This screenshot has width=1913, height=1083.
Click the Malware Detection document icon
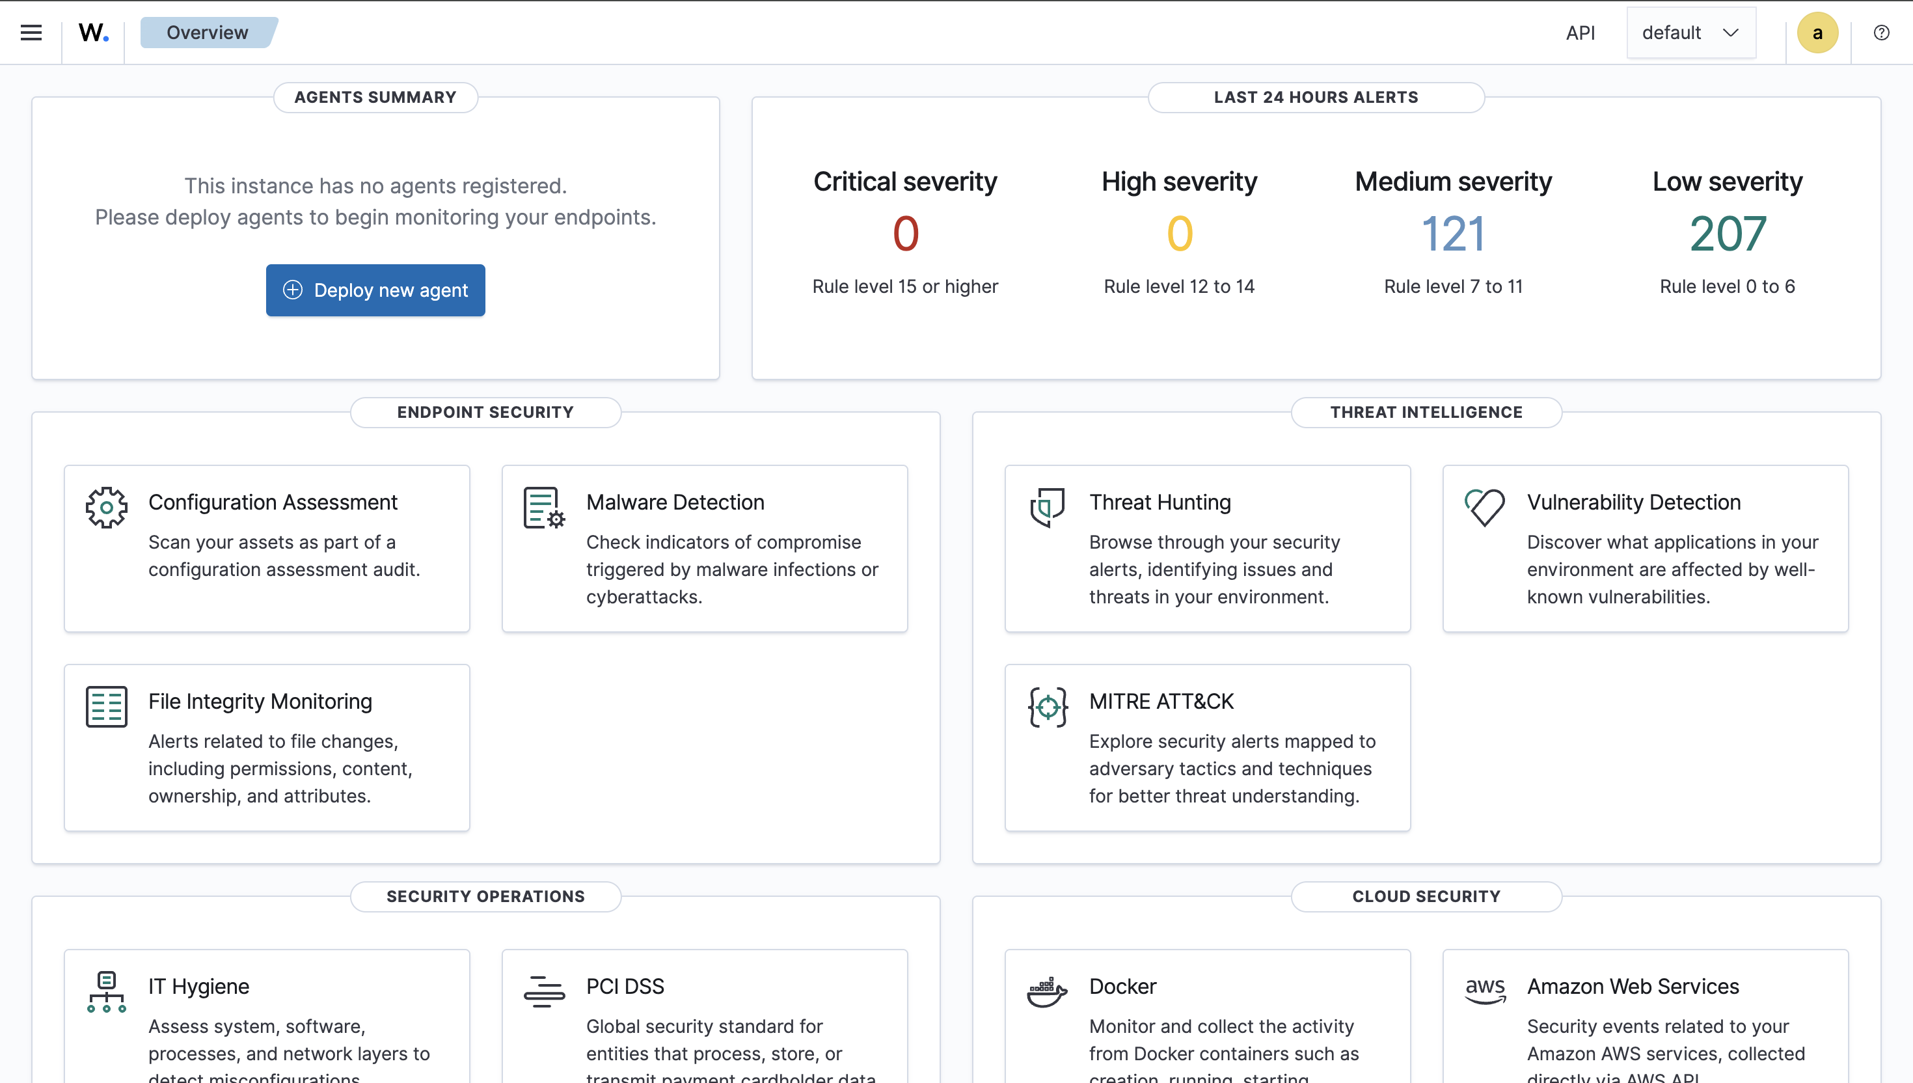(543, 506)
